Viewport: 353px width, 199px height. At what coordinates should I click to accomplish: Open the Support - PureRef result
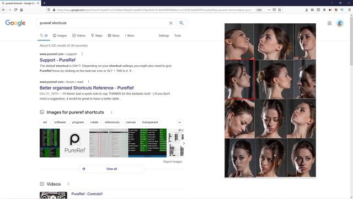click(x=57, y=60)
